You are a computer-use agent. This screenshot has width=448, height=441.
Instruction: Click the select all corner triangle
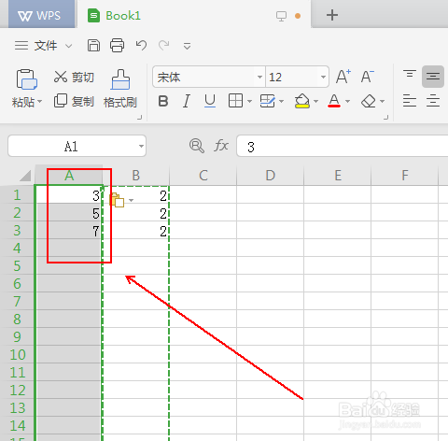[25, 176]
